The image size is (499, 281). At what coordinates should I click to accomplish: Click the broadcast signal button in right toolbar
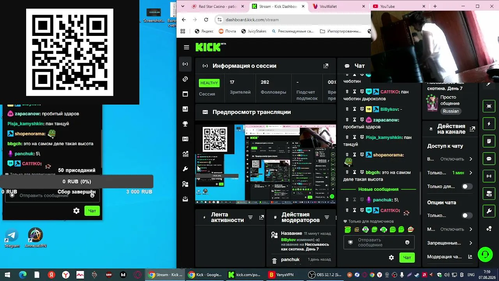[x=489, y=176]
